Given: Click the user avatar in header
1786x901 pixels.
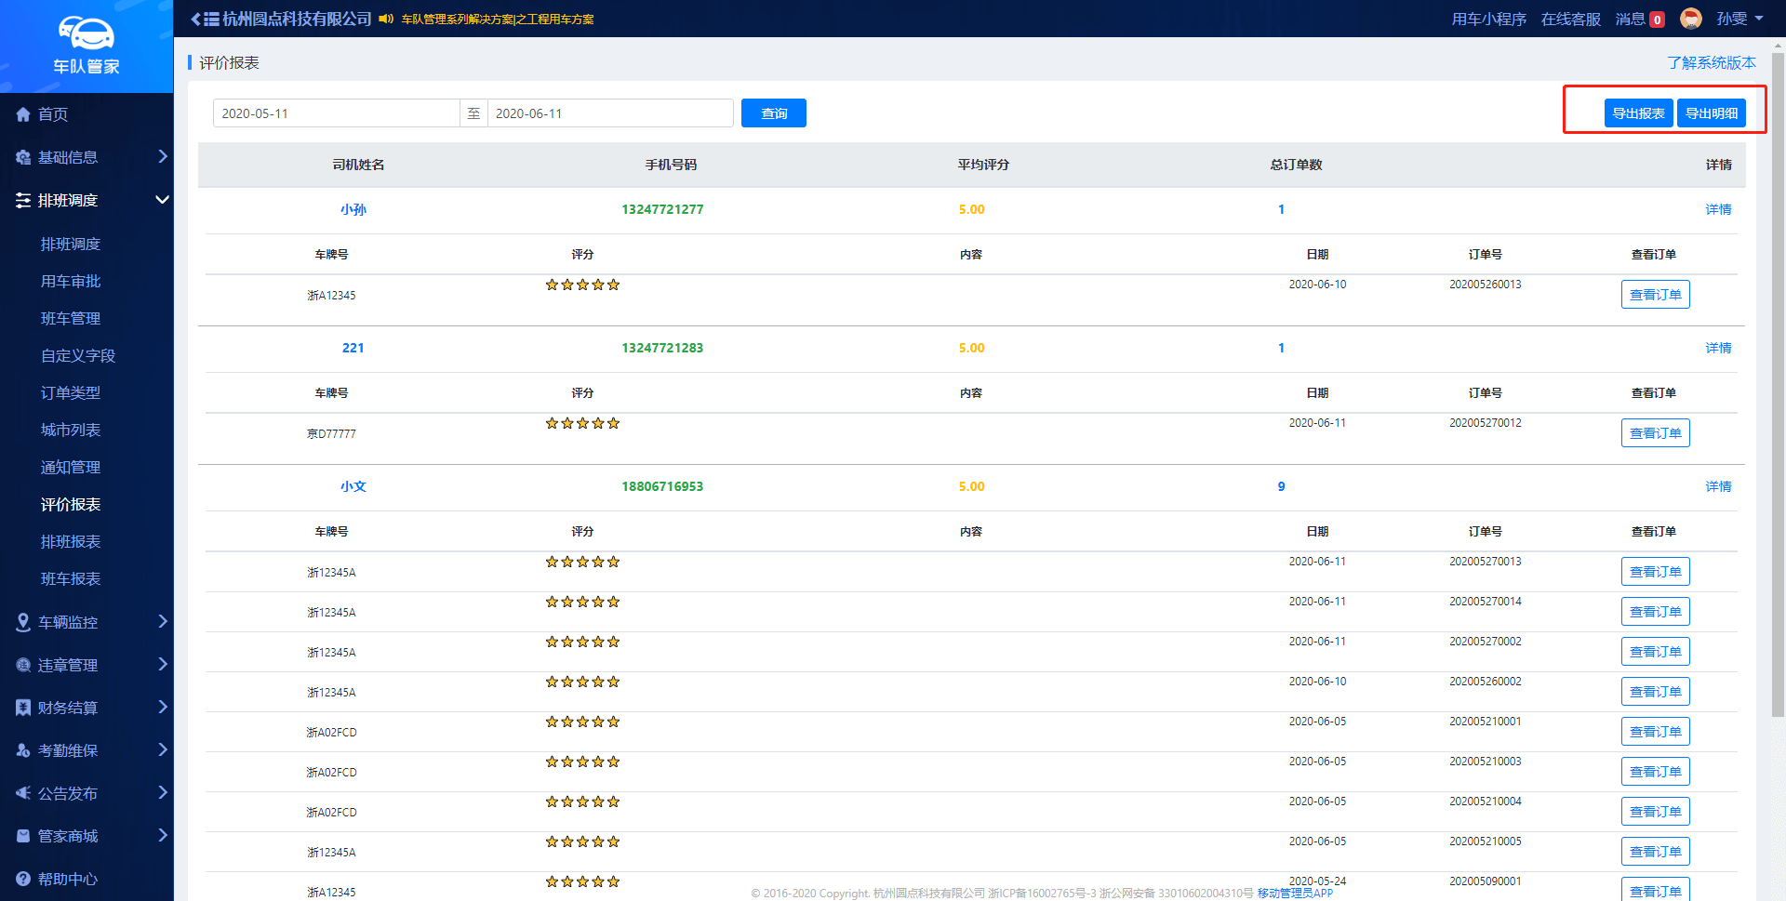Looking at the screenshot, I should pos(1690,19).
